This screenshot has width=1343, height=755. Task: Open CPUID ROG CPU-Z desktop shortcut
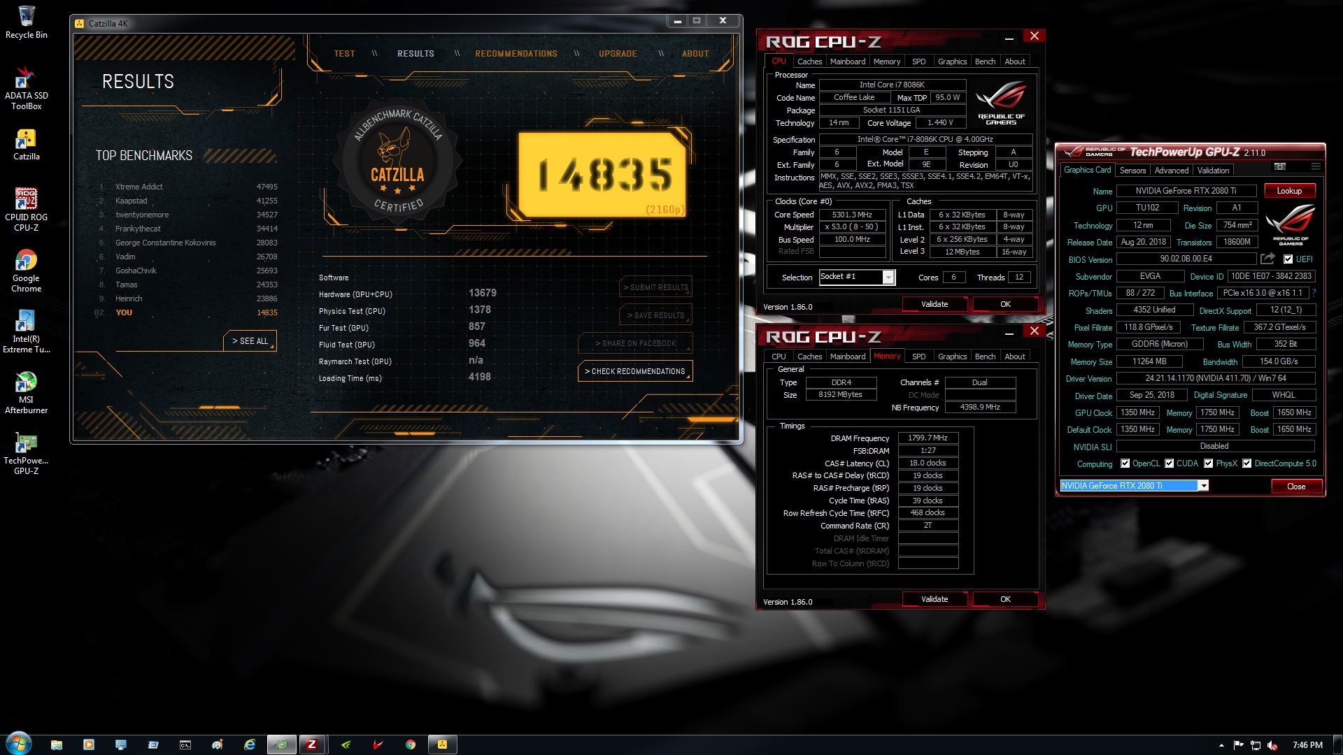[x=26, y=210]
